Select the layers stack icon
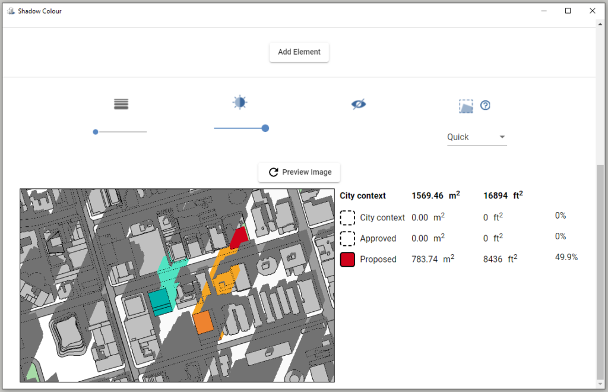 point(121,103)
